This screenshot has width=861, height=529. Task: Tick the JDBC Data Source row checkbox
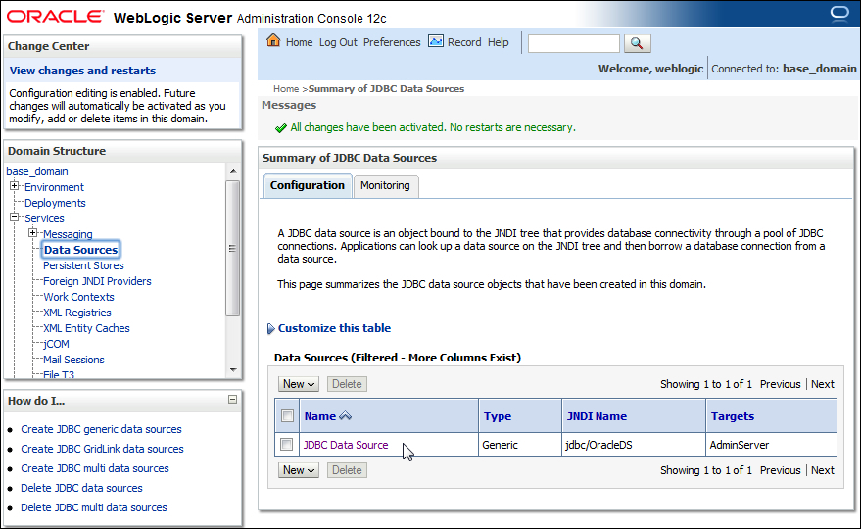pos(286,444)
